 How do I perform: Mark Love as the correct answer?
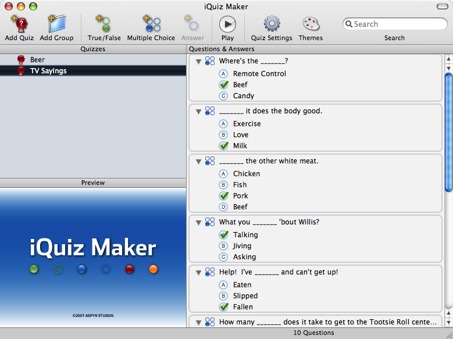coord(223,135)
